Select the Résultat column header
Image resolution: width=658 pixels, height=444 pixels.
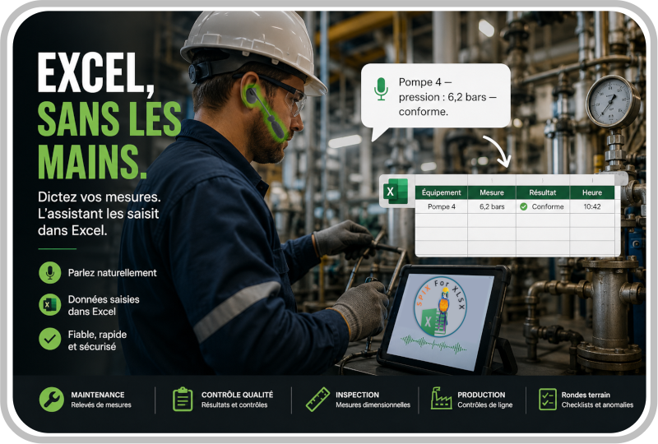[543, 192]
